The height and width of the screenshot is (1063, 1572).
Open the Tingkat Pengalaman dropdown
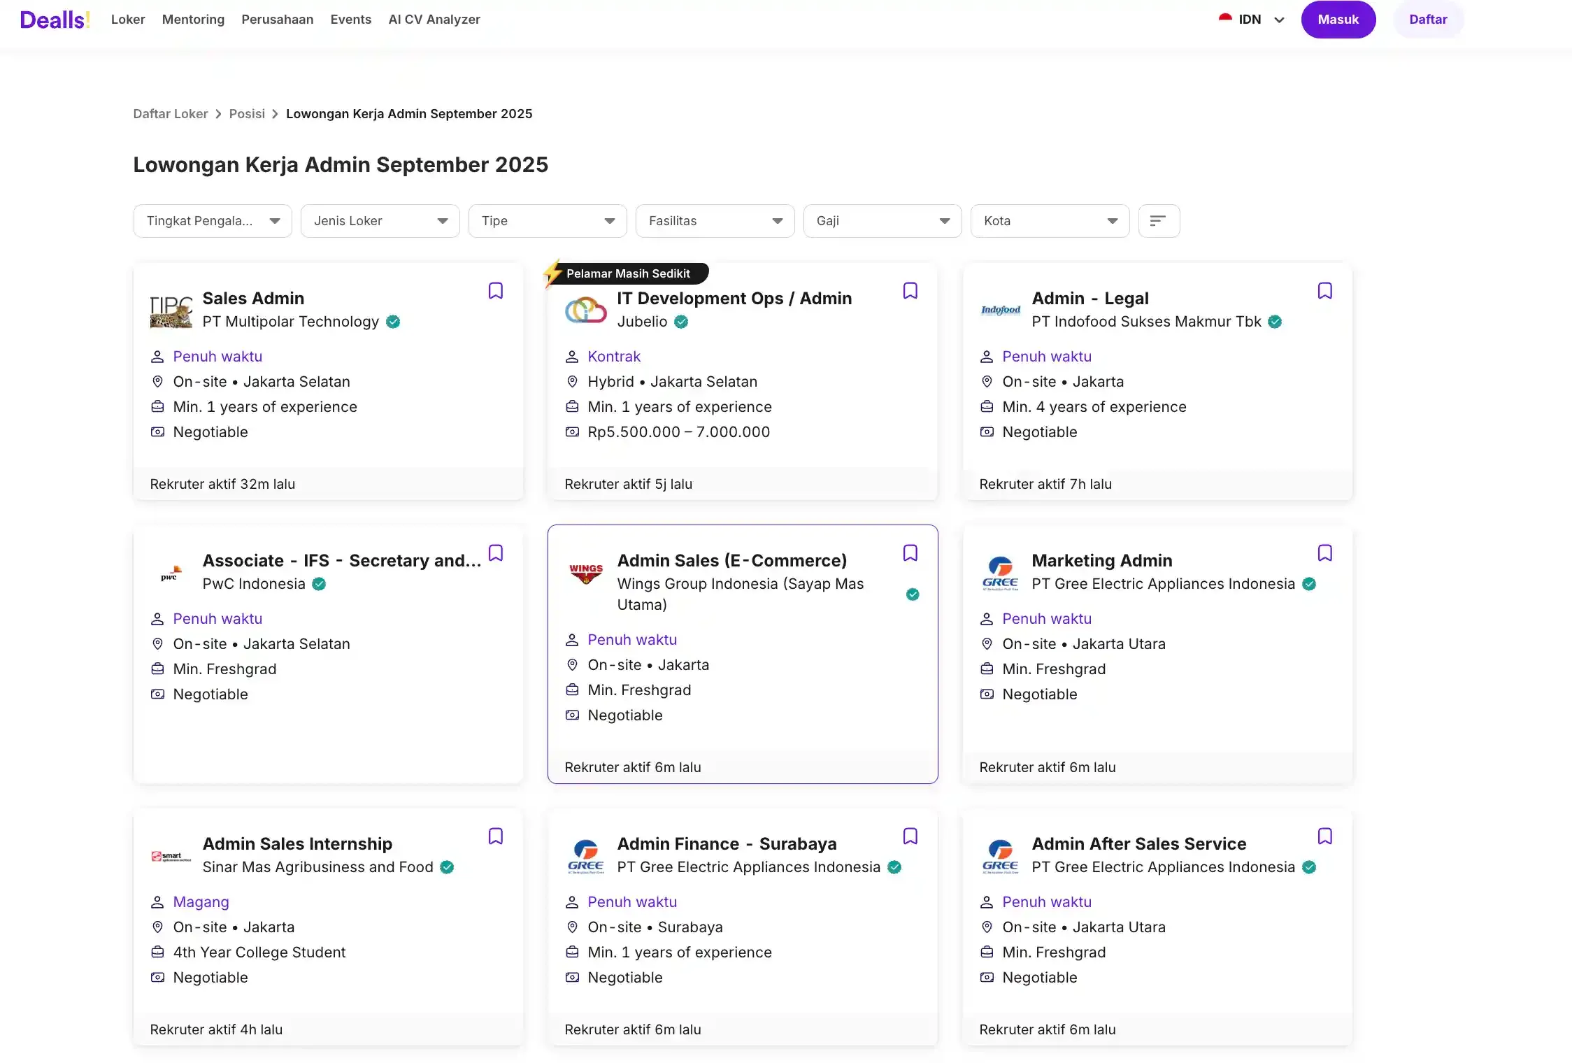click(213, 221)
